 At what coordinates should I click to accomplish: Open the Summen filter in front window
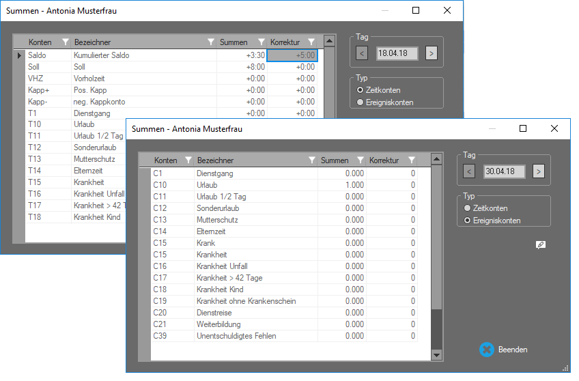tap(359, 160)
